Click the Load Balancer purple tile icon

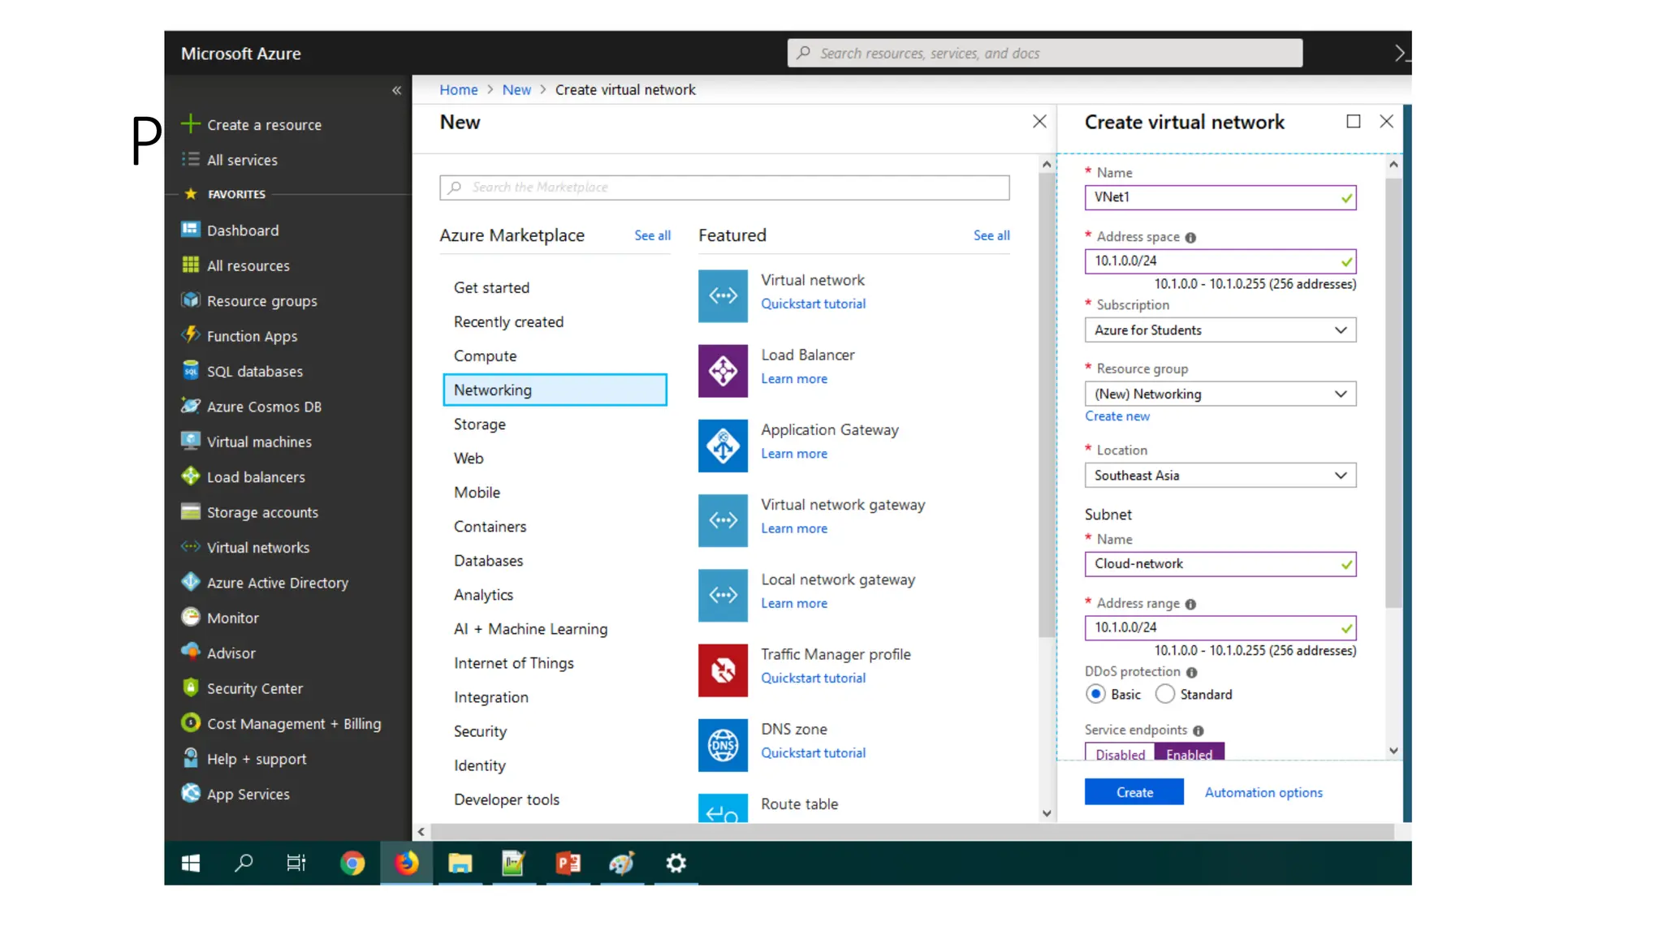coord(723,371)
